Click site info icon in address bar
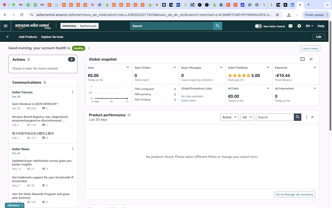Image resolution: width=332 pixels, height=208 pixels. coord(32,15)
